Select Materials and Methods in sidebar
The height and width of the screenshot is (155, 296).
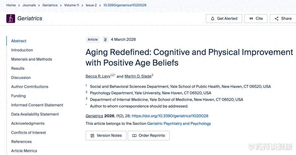[x=32, y=59]
